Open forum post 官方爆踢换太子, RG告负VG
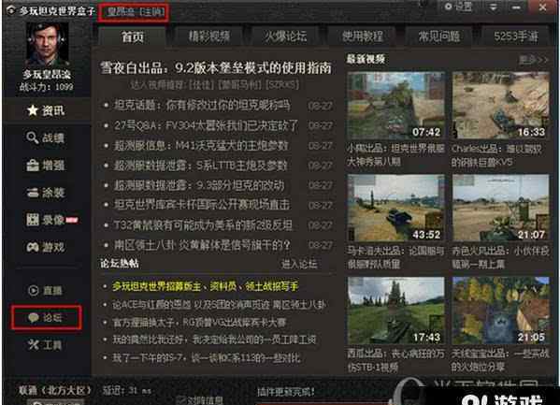This screenshot has width=560, height=405. click(x=199, y=323)
